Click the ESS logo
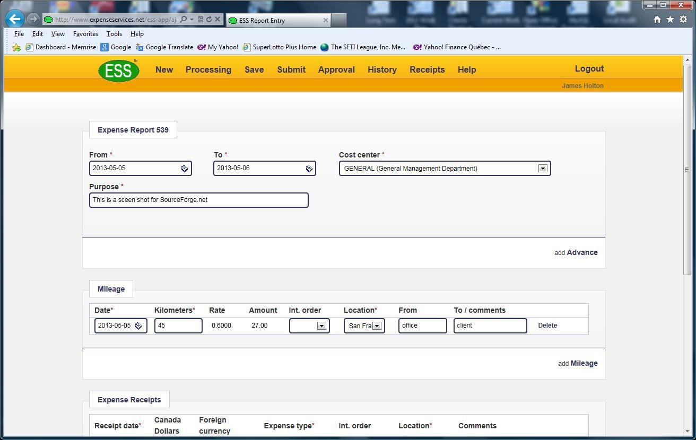Screen dimensions: 696x440 [118, 70]
